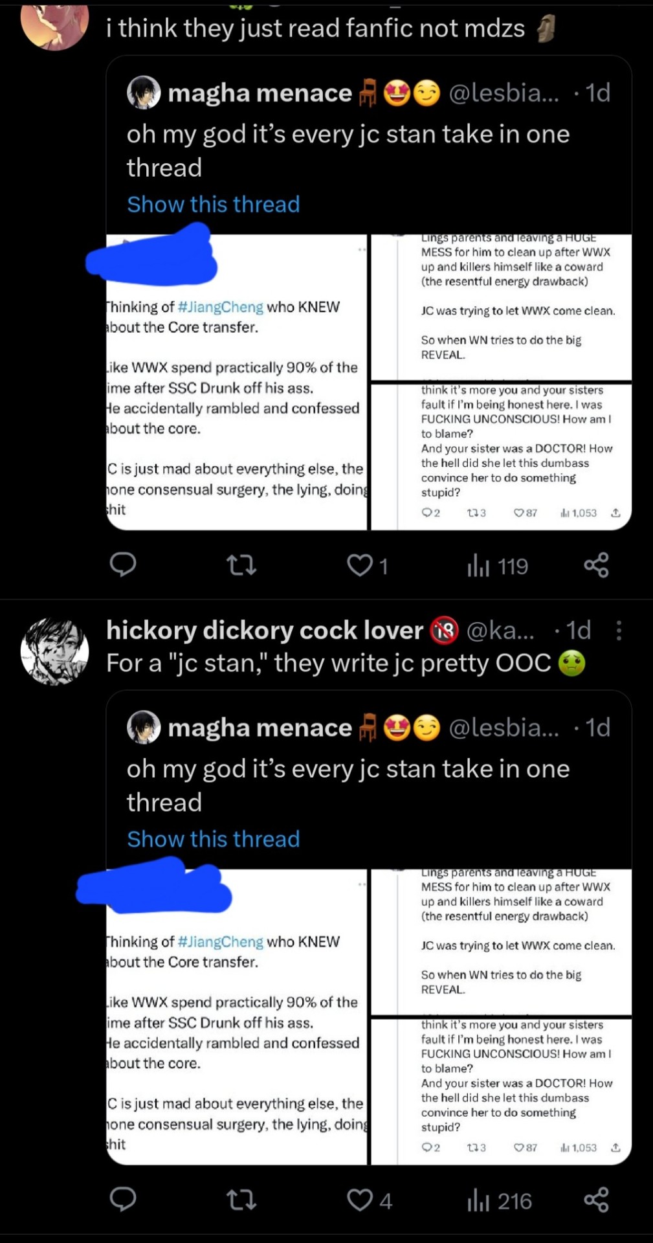
Task: Open three-dot menu on hickory dickory tweet
Action: coord(619,630)
